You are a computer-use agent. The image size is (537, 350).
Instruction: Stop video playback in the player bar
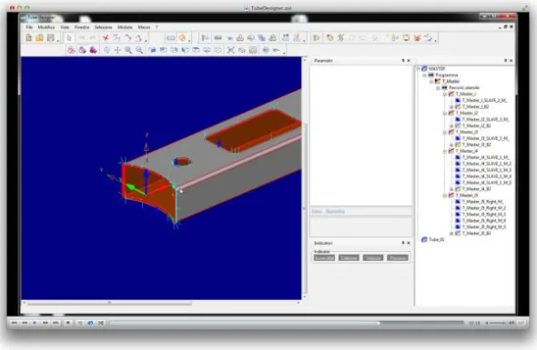(68, 323)
